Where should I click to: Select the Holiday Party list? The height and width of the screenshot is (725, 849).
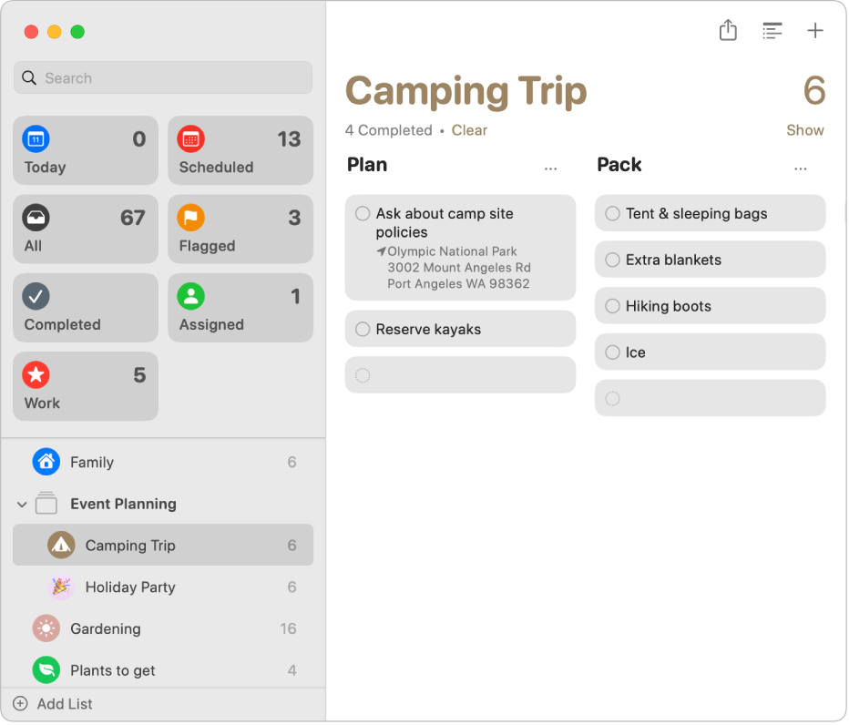coord(129,587)
